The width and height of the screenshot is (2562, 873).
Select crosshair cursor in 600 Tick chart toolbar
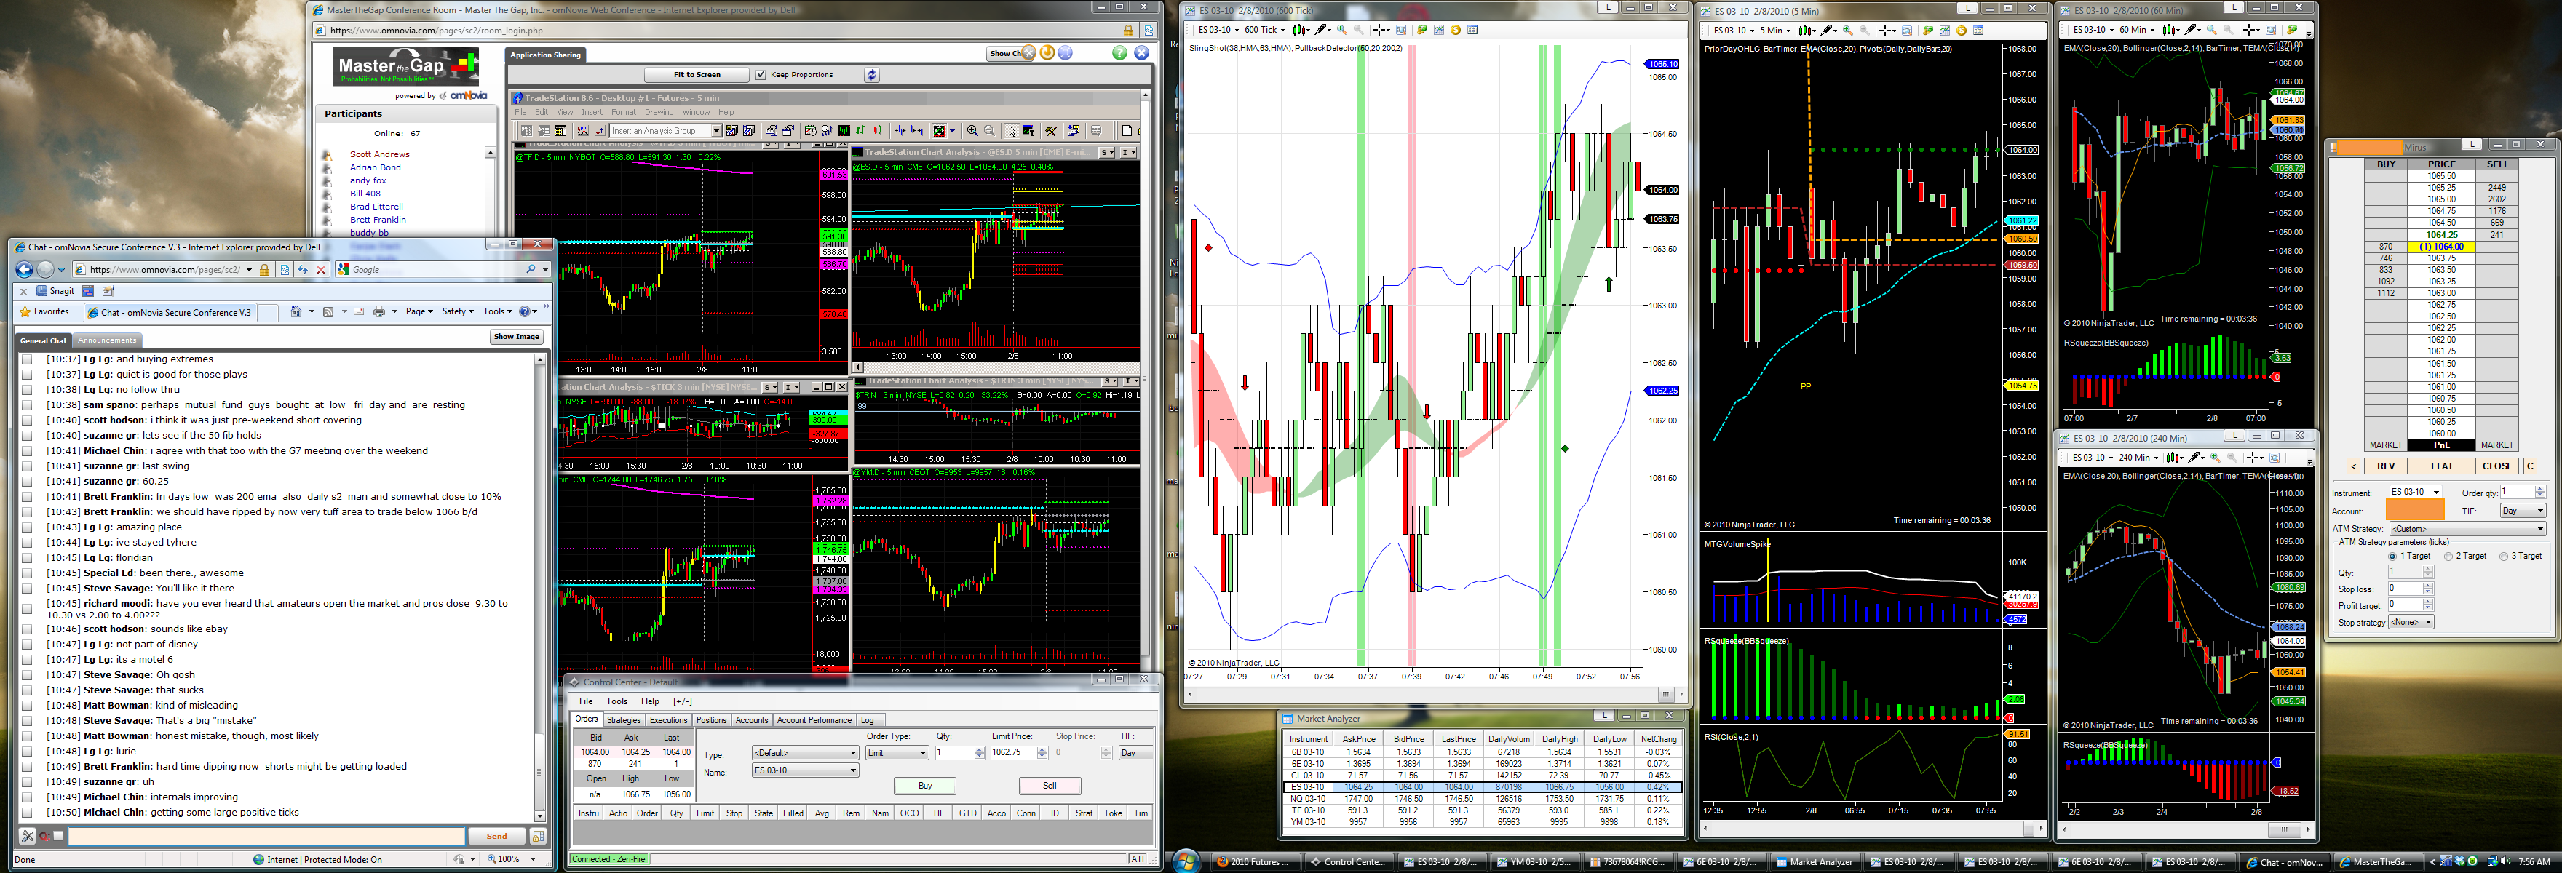(x=1381, y=30)
